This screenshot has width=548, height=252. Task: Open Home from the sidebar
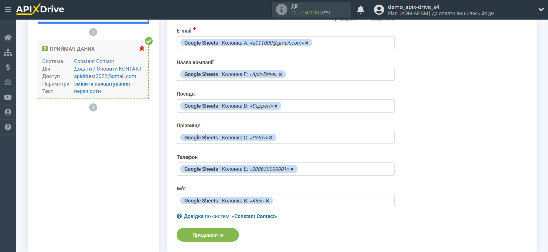coord(8,37)
